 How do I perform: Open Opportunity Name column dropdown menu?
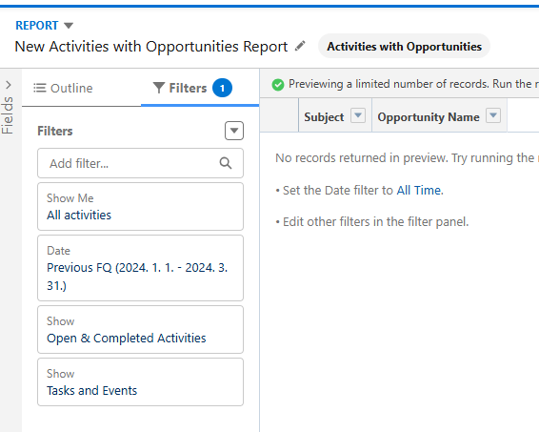pos(493,115)
